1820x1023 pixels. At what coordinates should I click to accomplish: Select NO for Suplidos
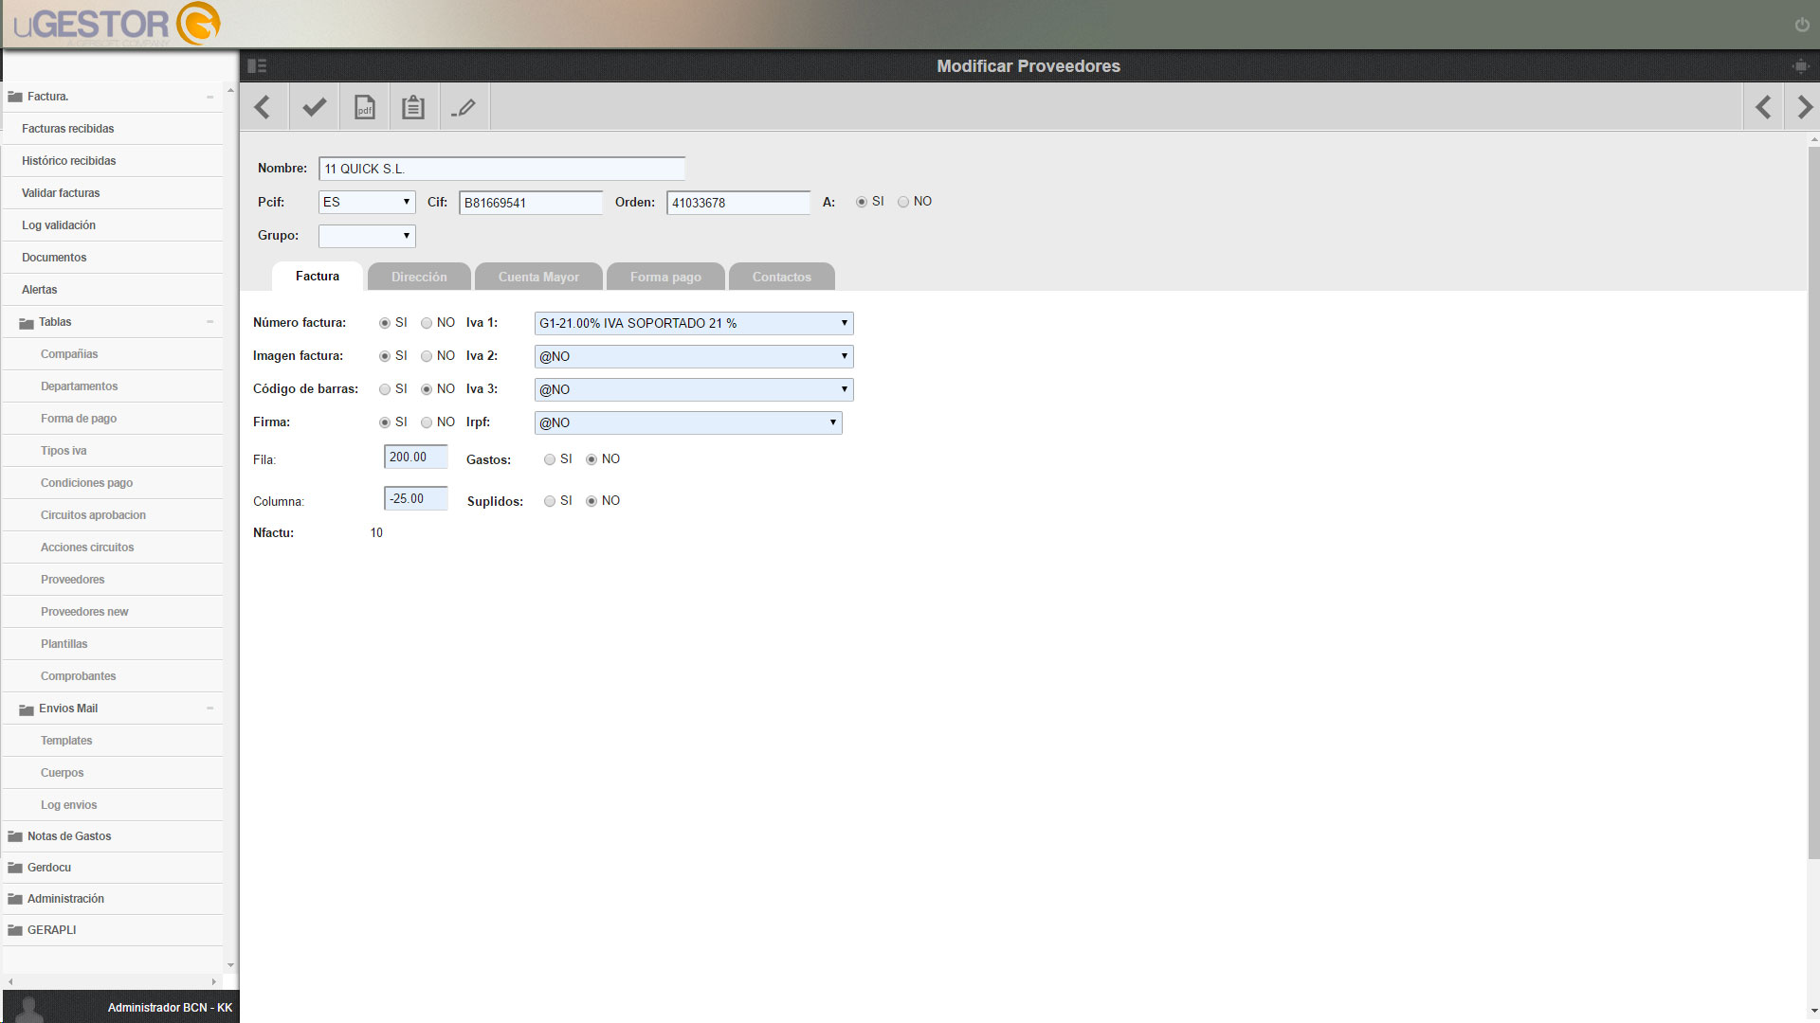click(x=591, y=501)
